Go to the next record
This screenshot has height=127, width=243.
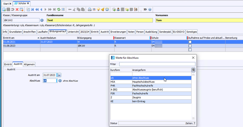click(x=45, y=9)
